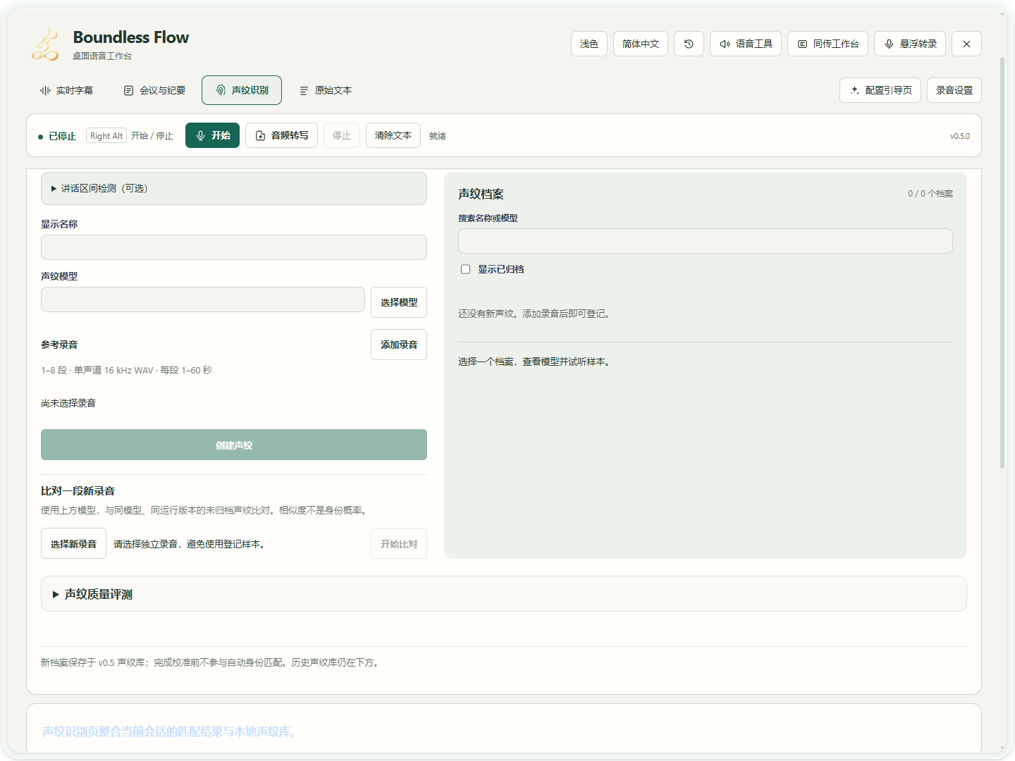Click the 创建声纹 button
The height and width of the screenshot is (761, 1015).
[234, 445]
